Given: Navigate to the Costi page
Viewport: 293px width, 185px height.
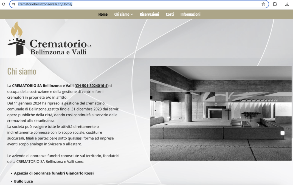Looking at the screenshot, I should (x=170, y=14).
